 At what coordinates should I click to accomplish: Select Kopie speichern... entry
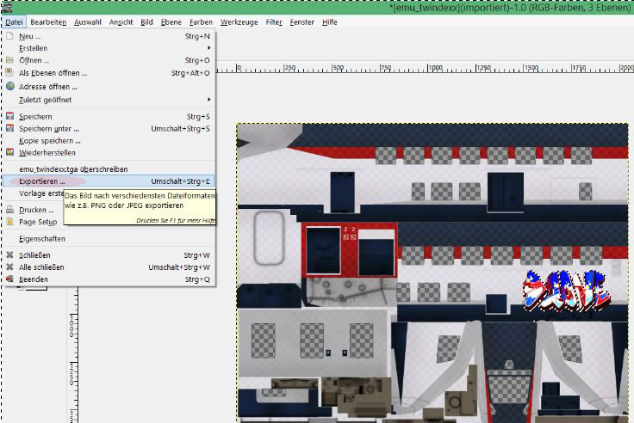coord(109,141)
